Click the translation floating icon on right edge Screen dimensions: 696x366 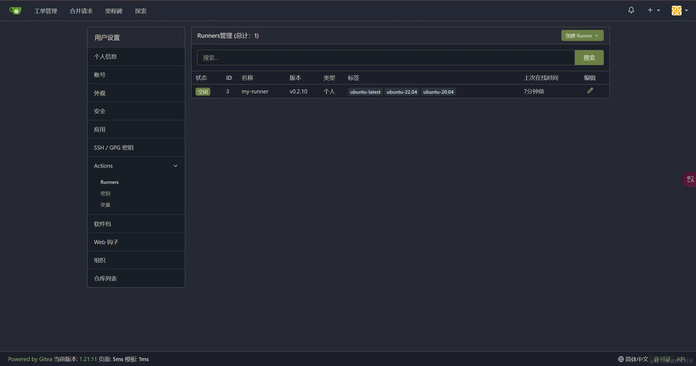[690, 179]
